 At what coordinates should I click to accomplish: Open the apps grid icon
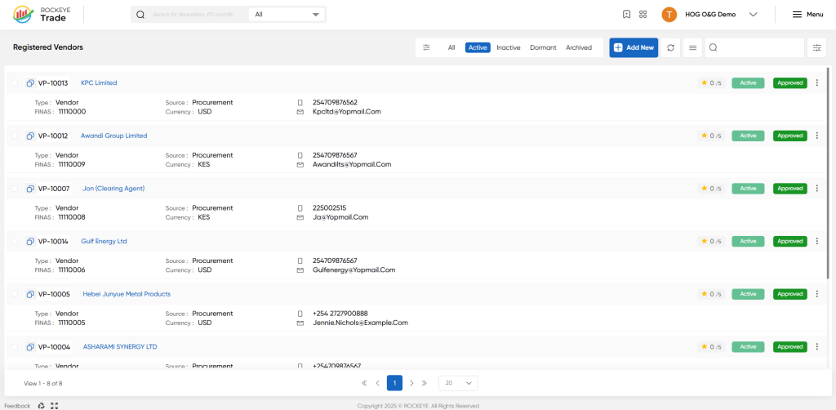tap(643, 15)
